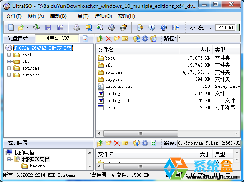Click the Open file folder icon
This screenshot has width=244, height=182.
(21, 27)
